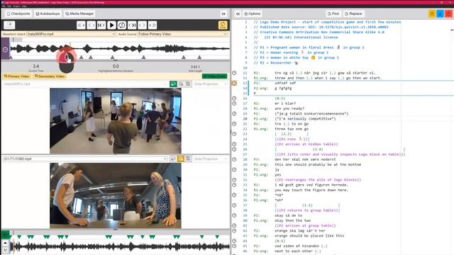Click the transcript line 'tre (.) to en go'

point(292,124)
